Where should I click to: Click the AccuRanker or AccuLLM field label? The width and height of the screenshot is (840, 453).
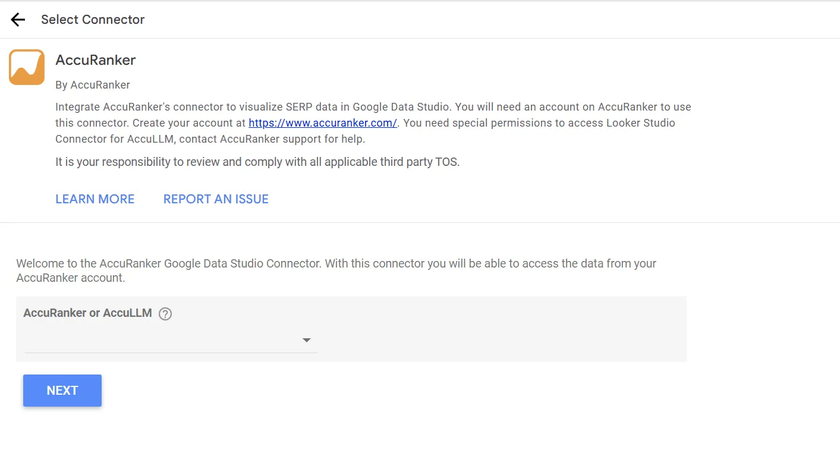(x=87, y=313)
